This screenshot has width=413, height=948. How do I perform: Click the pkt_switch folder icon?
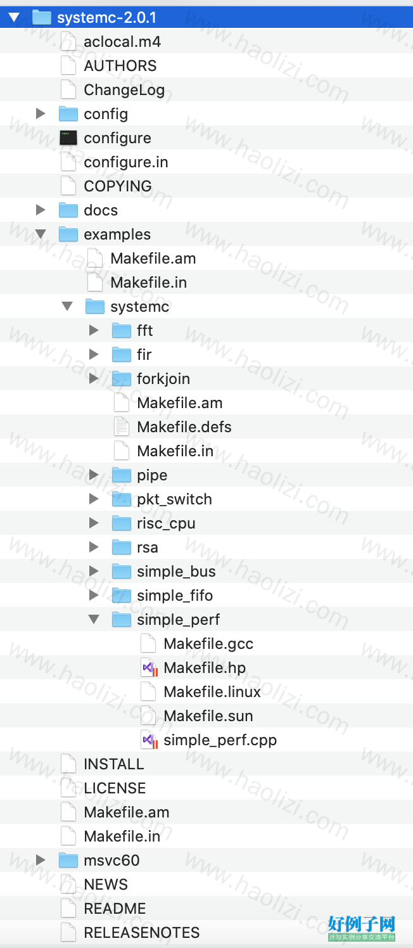[x=121, y=499]
